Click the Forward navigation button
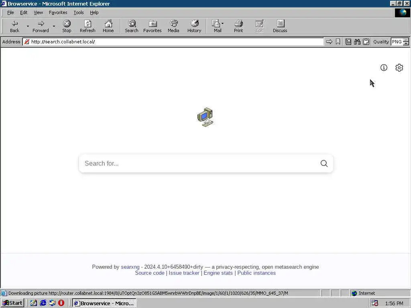 [x=41, y=26]
